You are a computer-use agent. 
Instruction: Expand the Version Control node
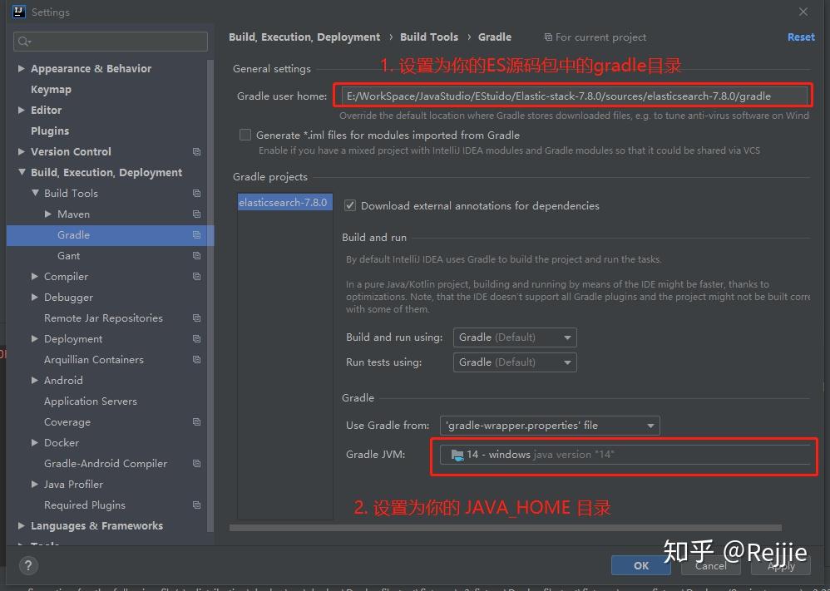click(21, 152)
